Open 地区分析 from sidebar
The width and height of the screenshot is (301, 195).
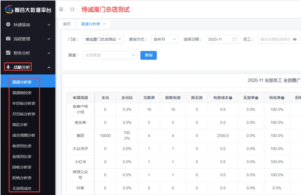tap(20, 124)
